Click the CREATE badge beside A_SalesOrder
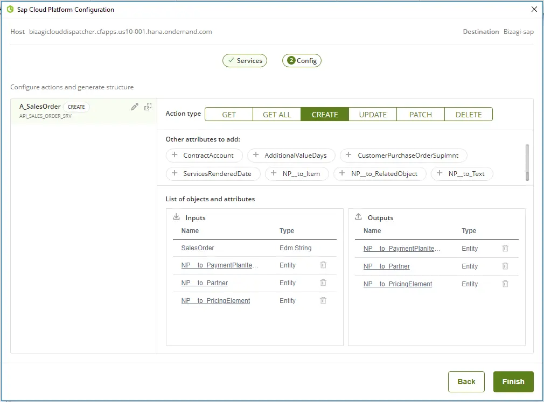 76,107
